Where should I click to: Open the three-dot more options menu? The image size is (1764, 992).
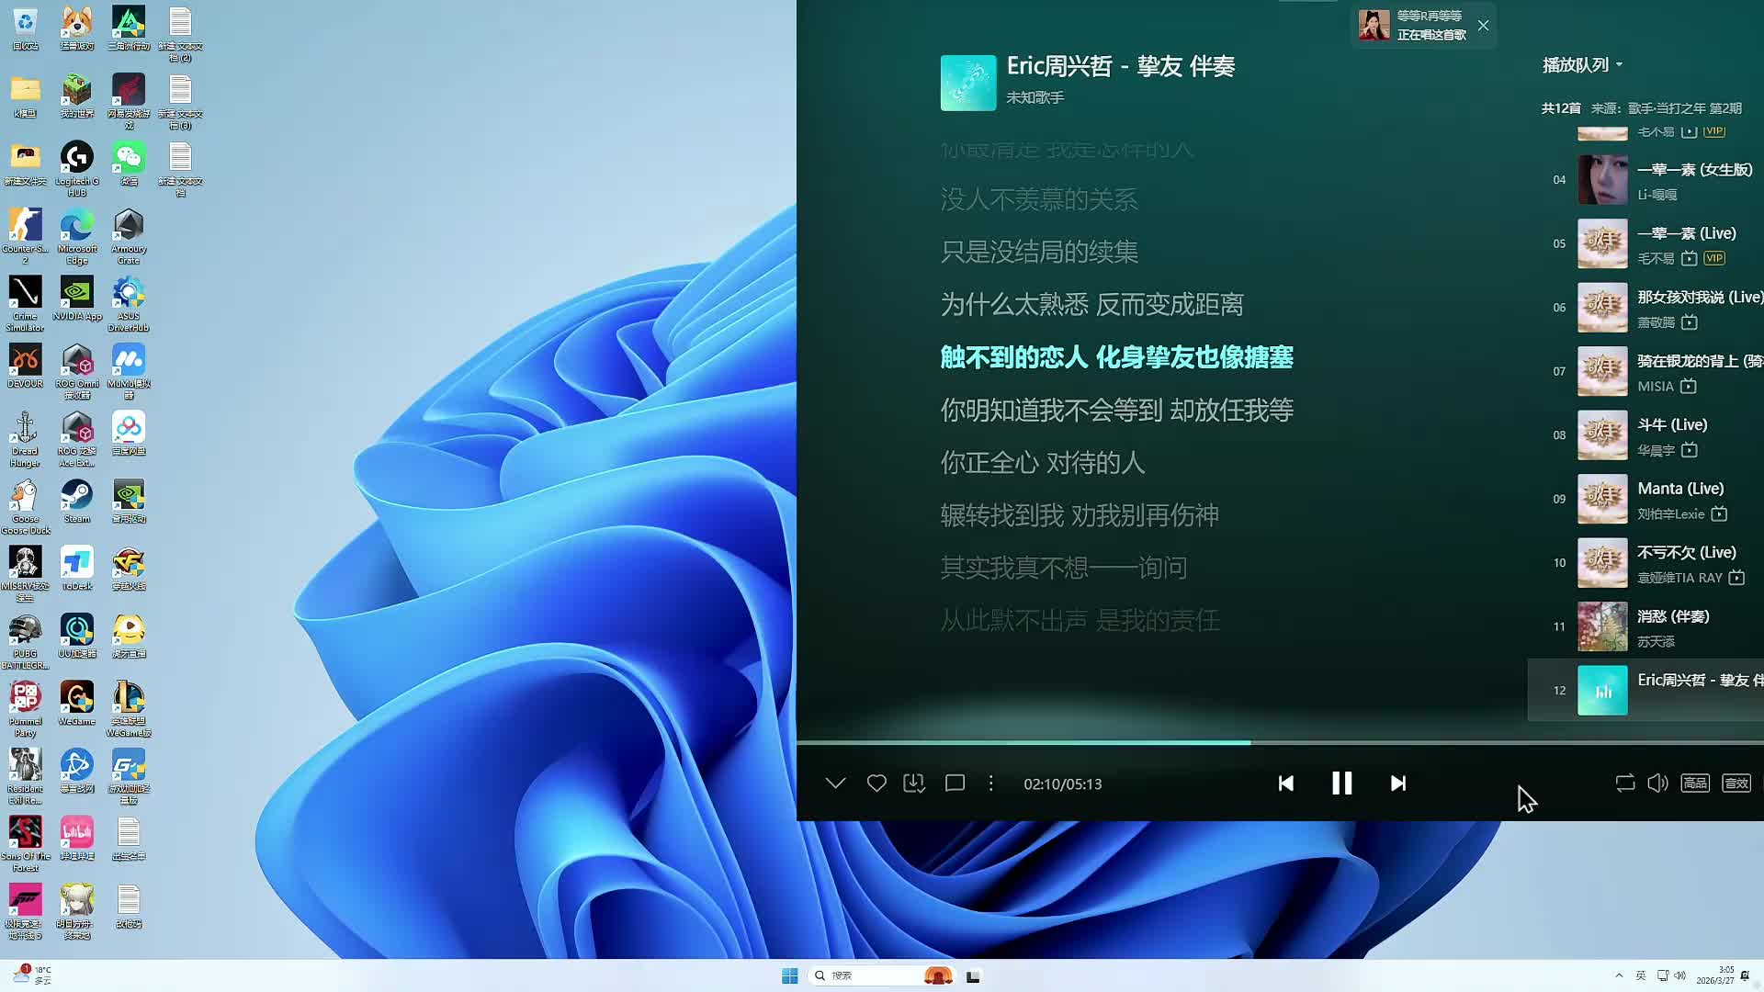tap(990, 783)
